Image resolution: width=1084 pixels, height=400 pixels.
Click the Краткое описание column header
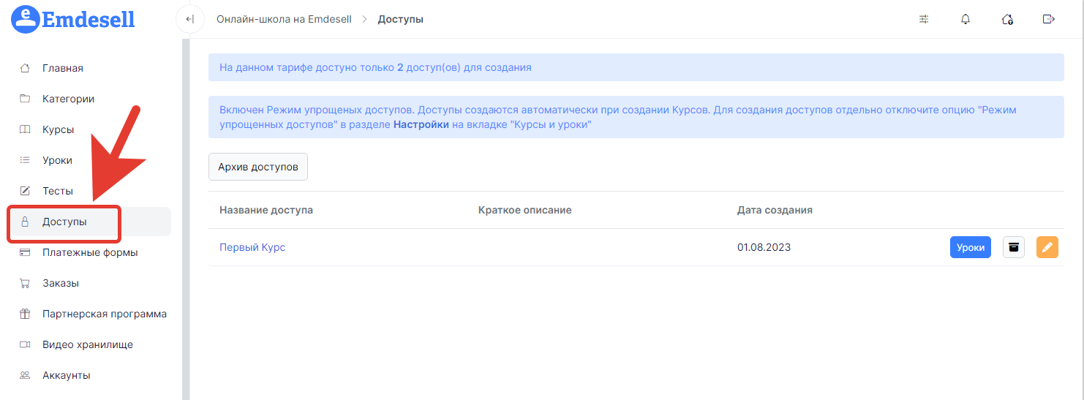(525, 210)
